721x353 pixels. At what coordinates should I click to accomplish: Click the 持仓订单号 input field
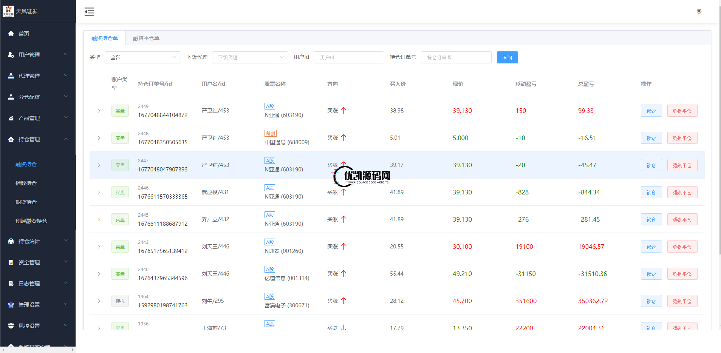(456, 57)
